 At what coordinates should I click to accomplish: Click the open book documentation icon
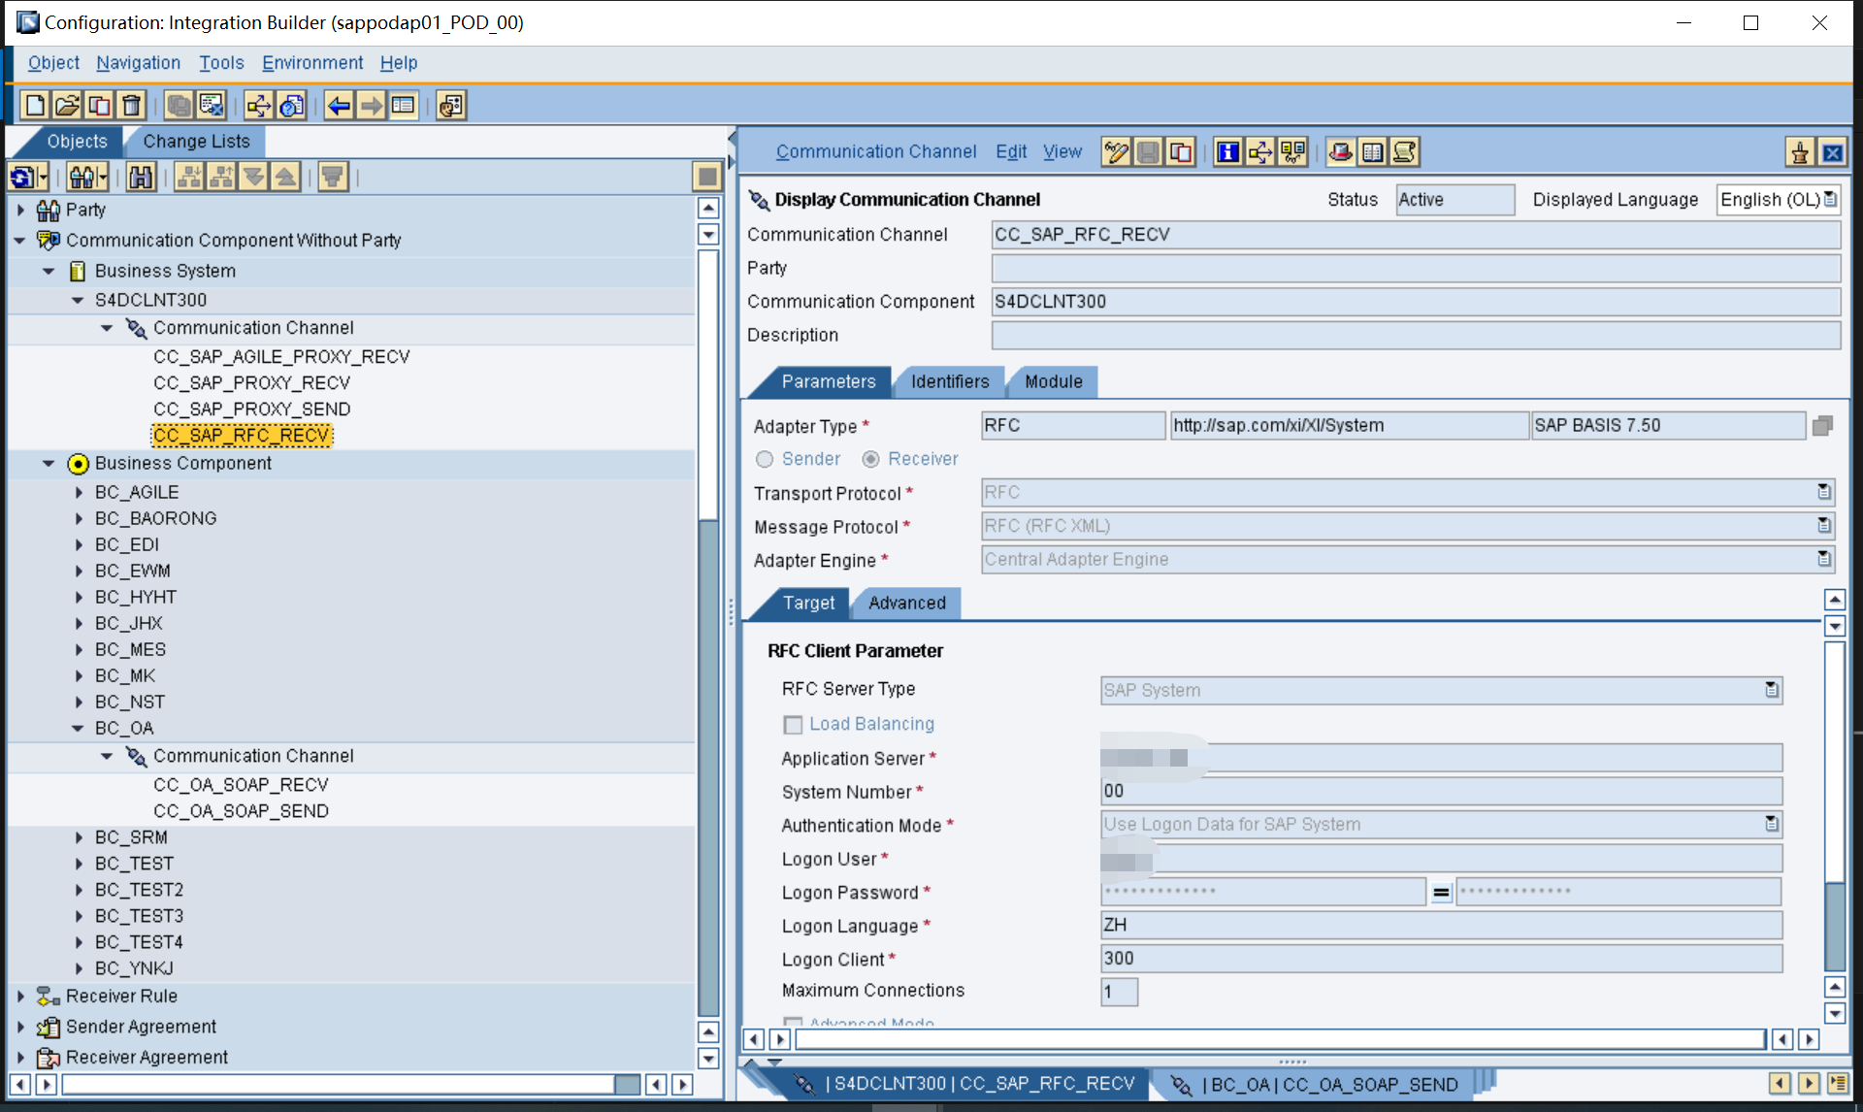(1373, 152)
